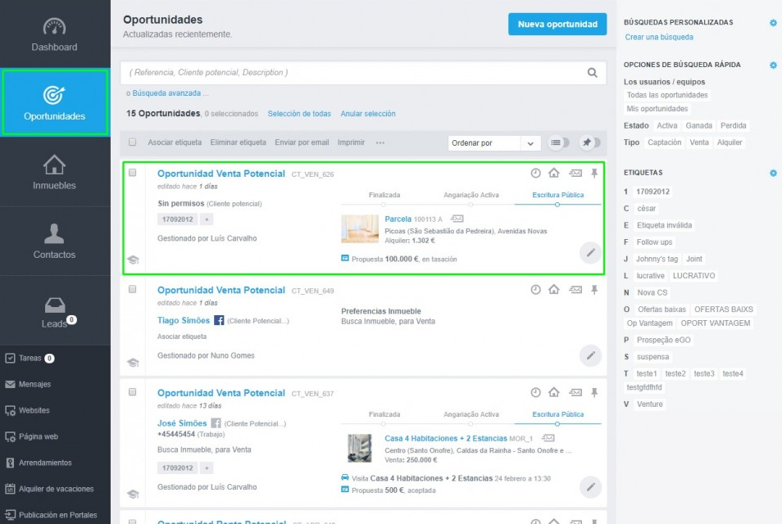Open Tareas in the sidebar menu

[30, 358]
